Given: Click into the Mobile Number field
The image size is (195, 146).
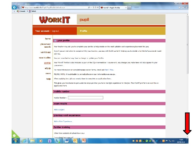Looking at the screenshot, I should click(x=86, y=98).
